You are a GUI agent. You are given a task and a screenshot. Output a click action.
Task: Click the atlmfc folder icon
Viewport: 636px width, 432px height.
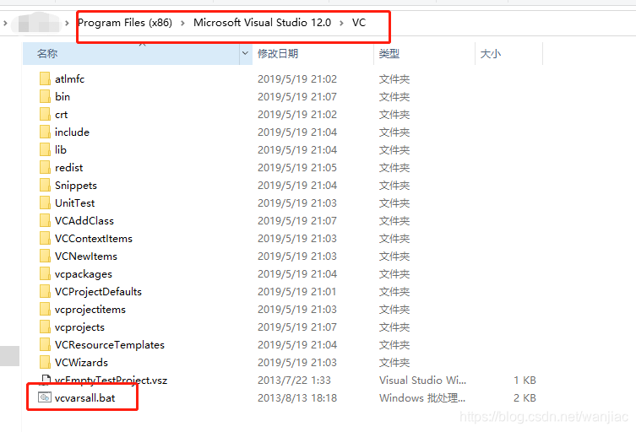point(46,78)
